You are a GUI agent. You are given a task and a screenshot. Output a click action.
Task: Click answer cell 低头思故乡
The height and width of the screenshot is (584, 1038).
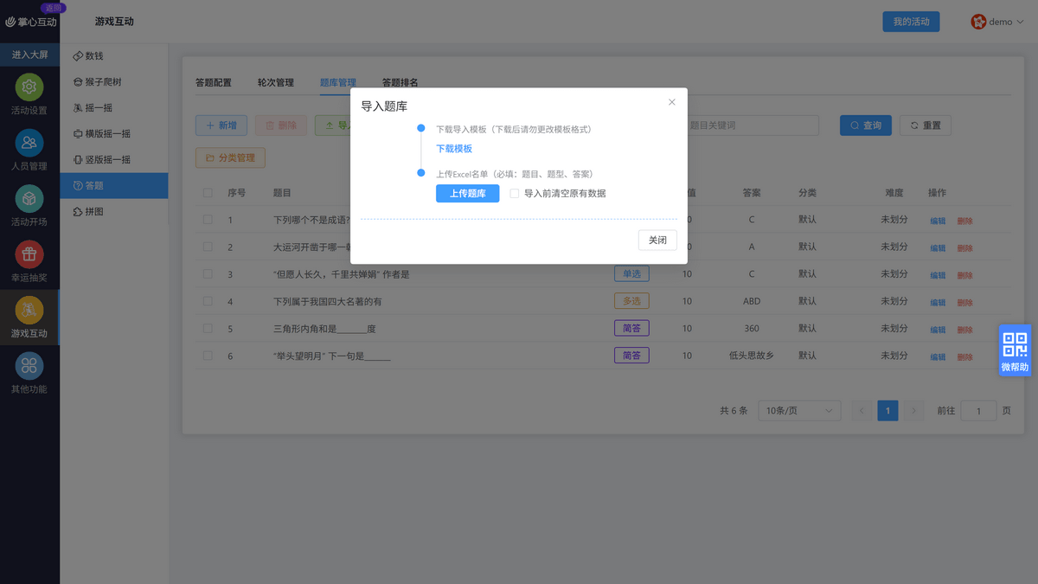(752, 356)
